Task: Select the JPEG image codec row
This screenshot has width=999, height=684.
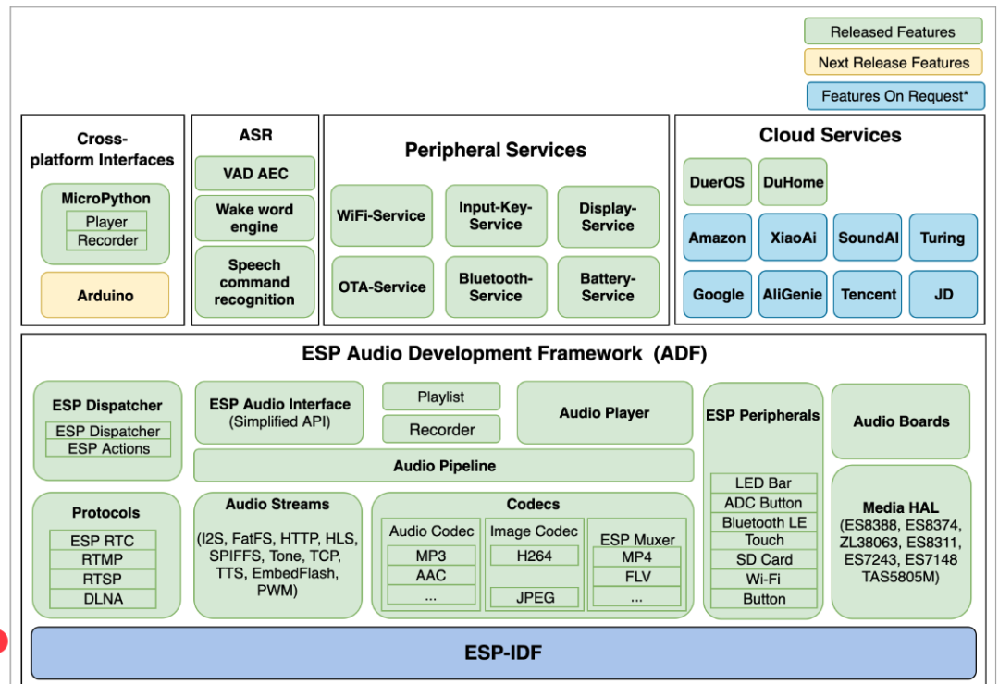Action: (x=534, y=597)
